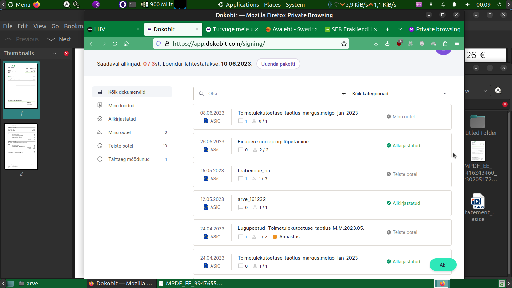Open the arve_161232 document

[x=252, y=199]
